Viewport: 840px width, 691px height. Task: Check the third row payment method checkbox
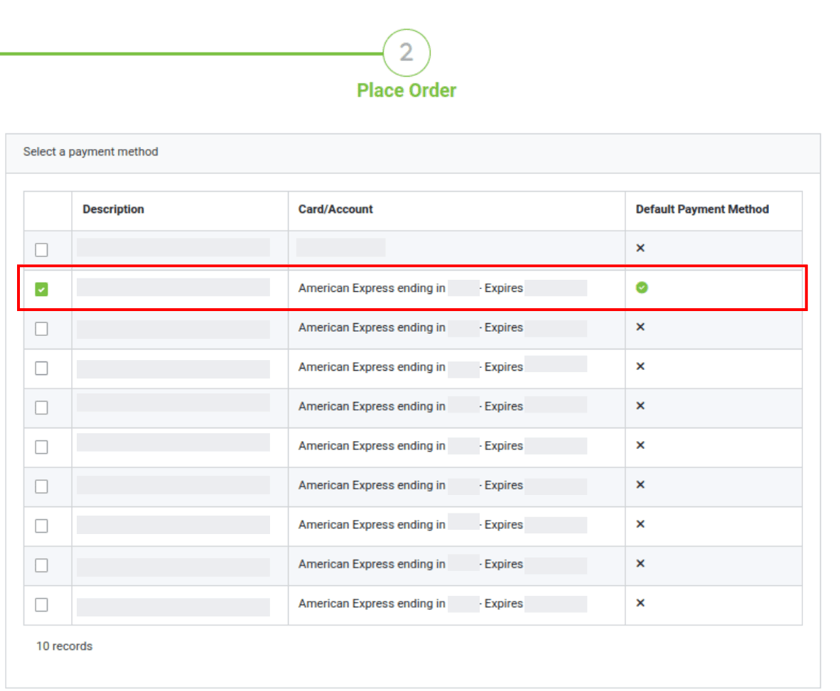[x=41, y=329]
